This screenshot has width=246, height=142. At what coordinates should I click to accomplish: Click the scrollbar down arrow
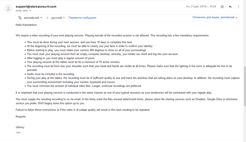click(x=245, y=140)
